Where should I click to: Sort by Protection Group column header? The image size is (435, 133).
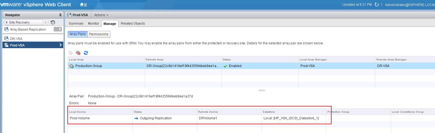pos(359,112)
